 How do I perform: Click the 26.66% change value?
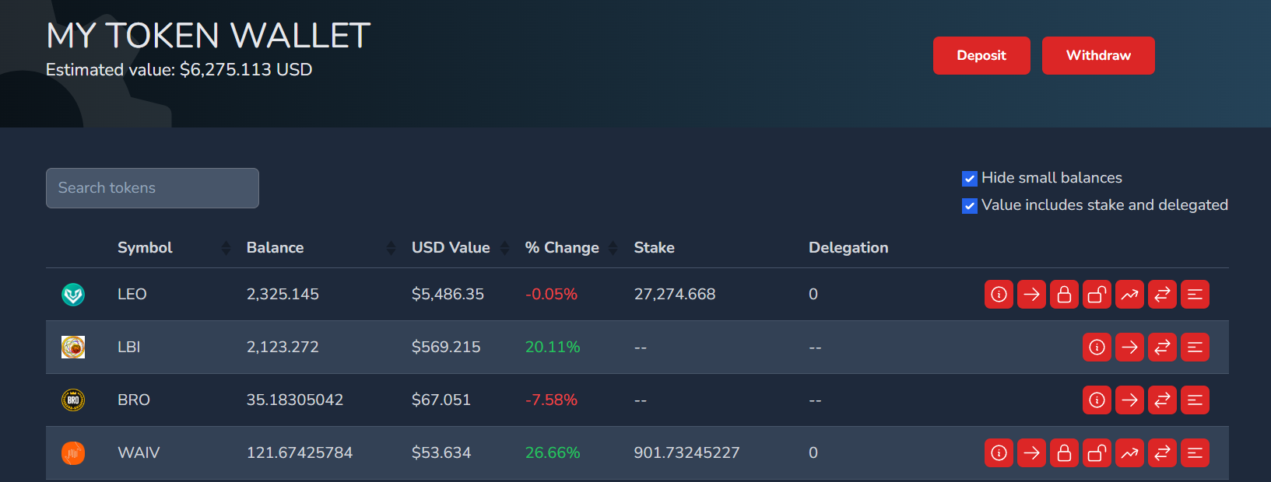coord(553,453)
